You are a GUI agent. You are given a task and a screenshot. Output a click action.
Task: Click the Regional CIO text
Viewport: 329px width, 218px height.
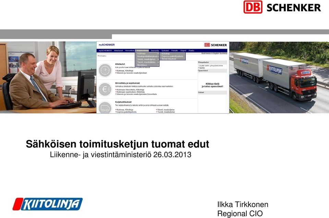pos(240,214)
